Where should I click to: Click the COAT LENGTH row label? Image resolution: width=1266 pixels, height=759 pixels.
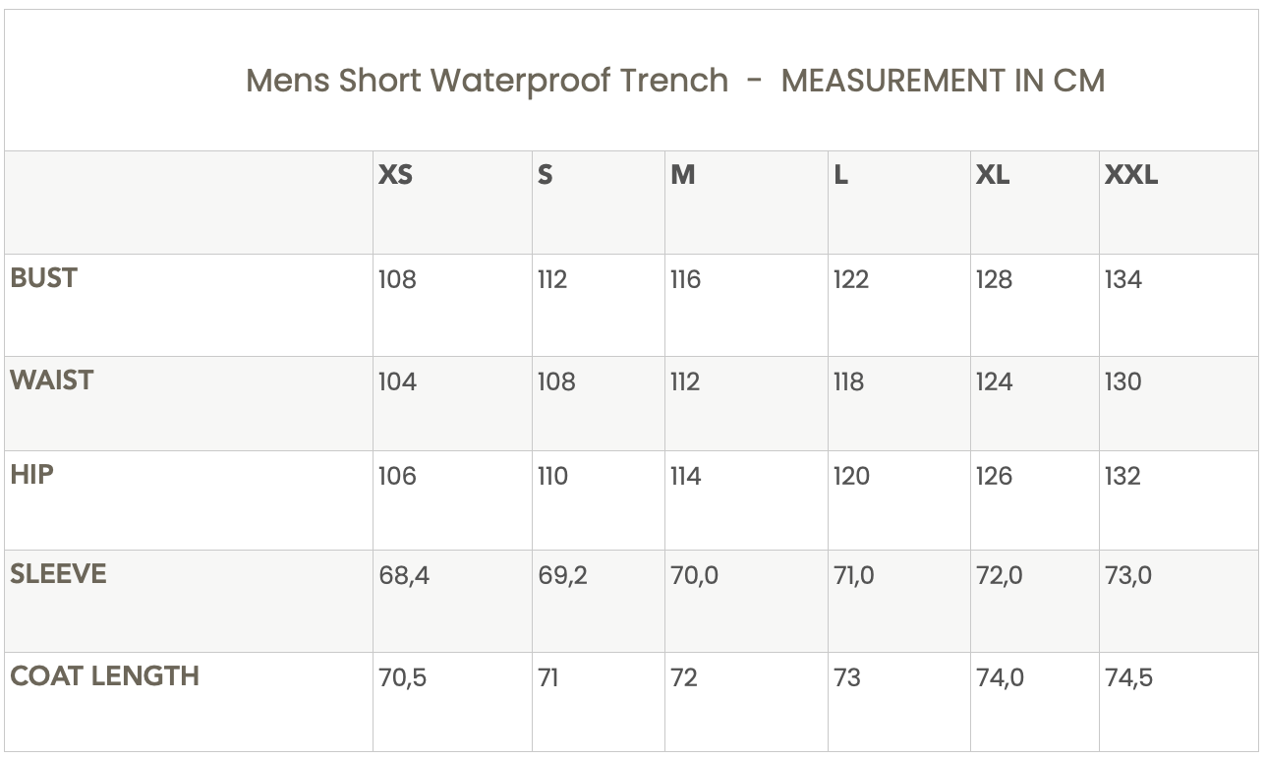(104, 676)
